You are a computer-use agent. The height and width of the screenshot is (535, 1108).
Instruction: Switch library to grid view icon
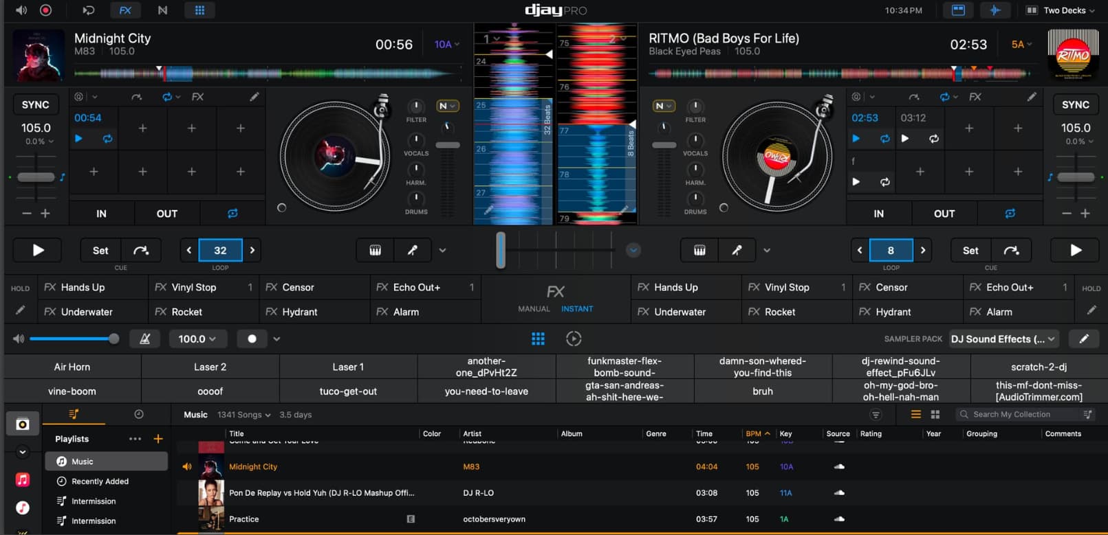pos(935,414)
